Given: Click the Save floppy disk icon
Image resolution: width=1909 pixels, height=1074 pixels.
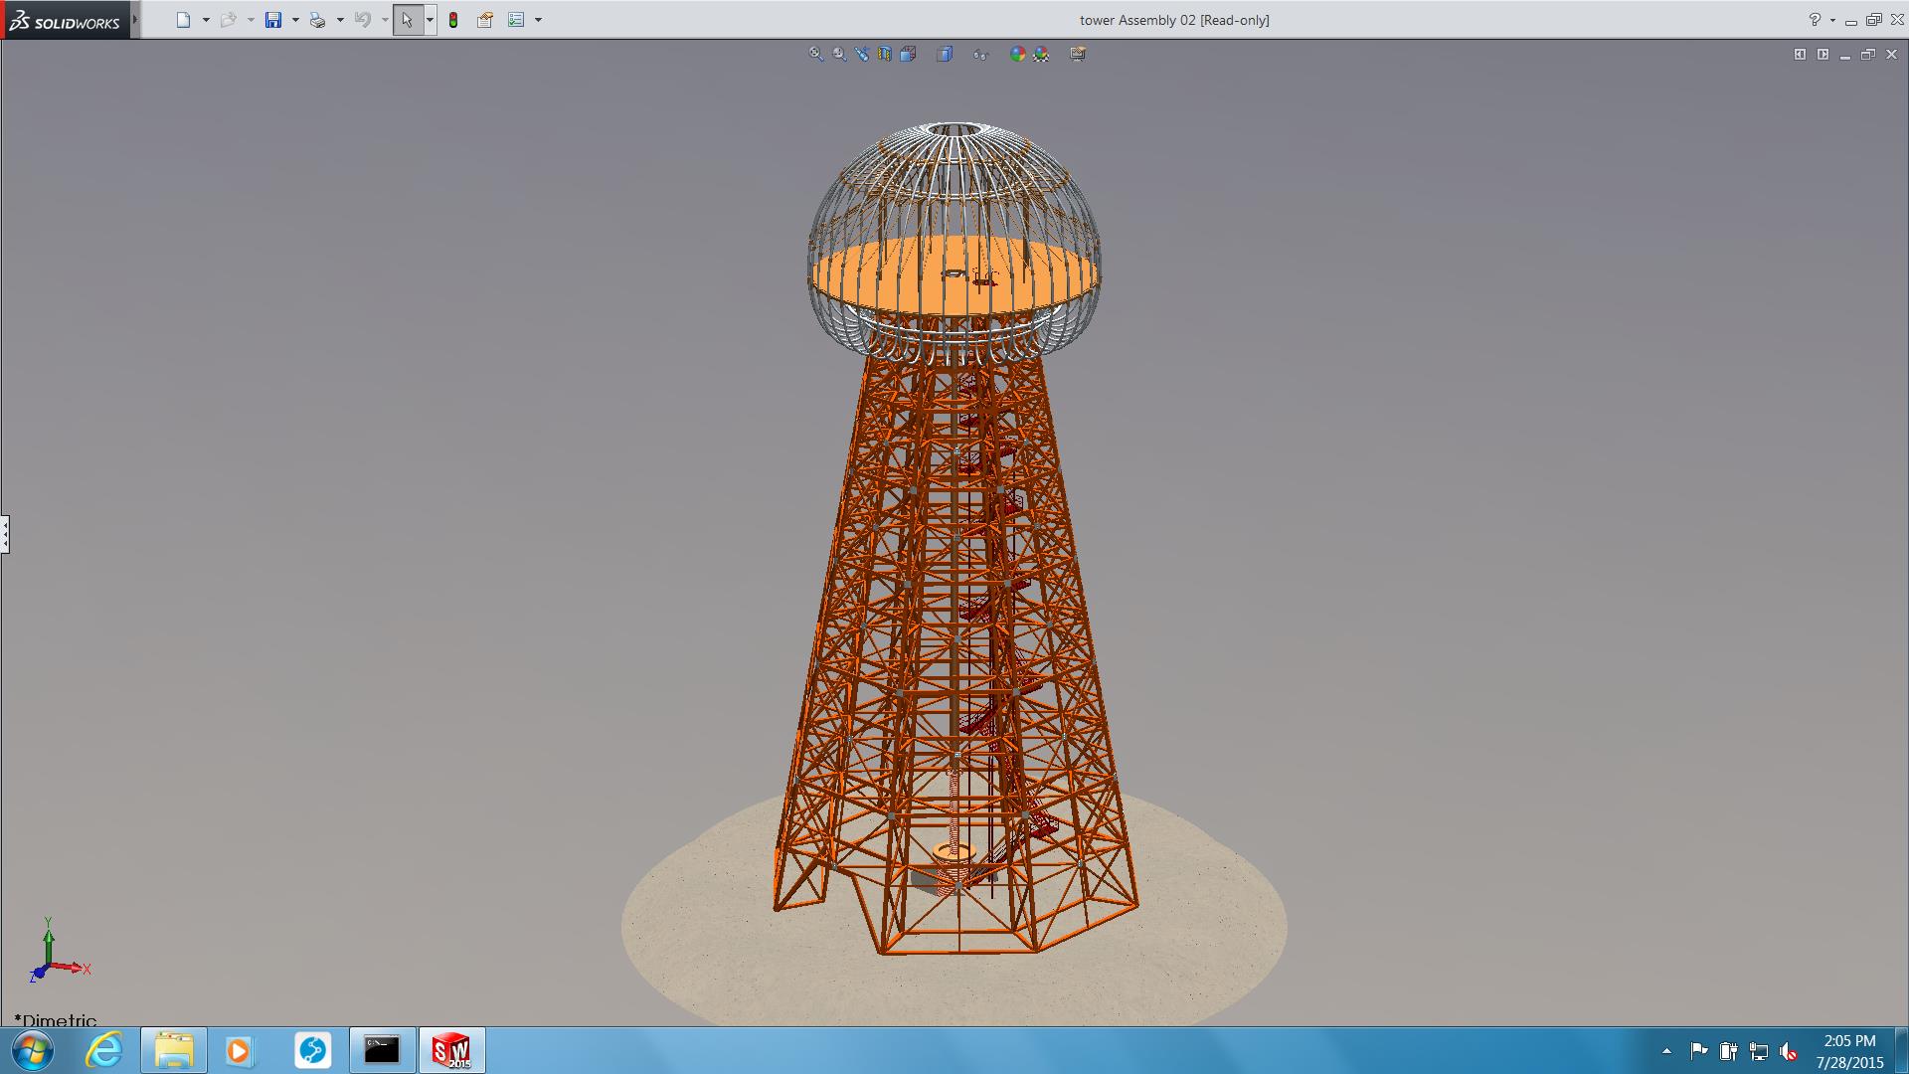Looking at the screenshot, I should click(273, 20).
